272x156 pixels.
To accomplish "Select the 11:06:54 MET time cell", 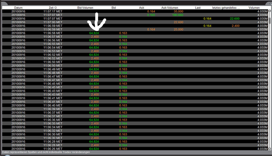I will [x=53, y=48].
